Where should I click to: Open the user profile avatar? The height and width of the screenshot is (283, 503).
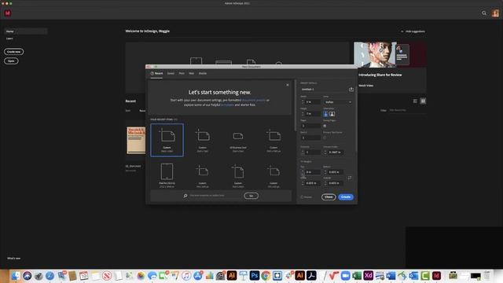495,13
